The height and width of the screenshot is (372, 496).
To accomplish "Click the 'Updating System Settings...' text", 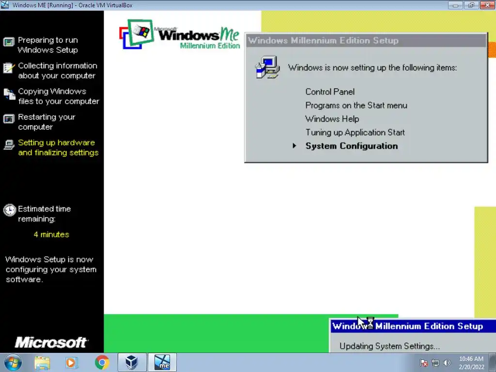I will click(x=389, y=346).
